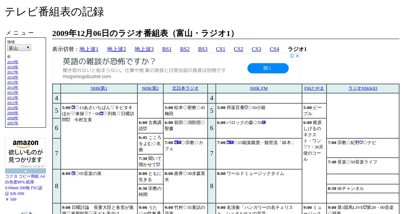The width and height of the screenshot is (409, 214).
Task: Open the 北日本ラジオ channel header link
Action: pos(185,88)
